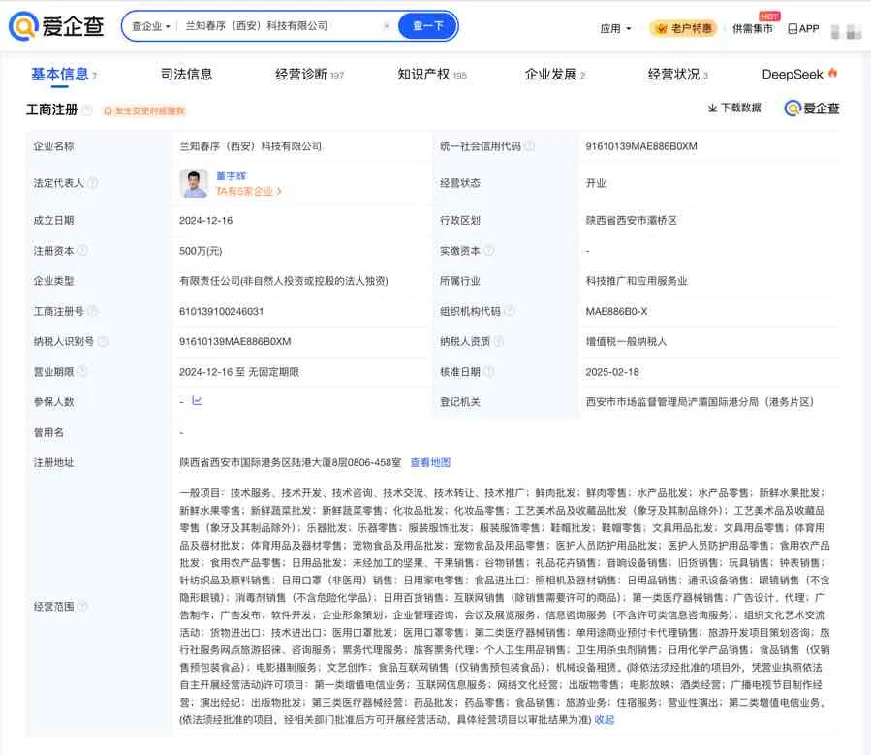
Task: Click legal representative 董宇辉's photo
Action: 194,183
